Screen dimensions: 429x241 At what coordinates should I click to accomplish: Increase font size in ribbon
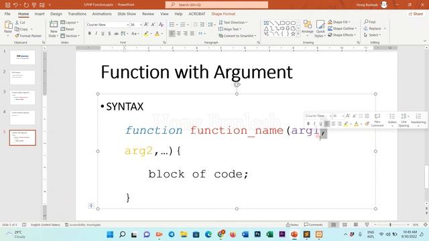coord(146,25)
